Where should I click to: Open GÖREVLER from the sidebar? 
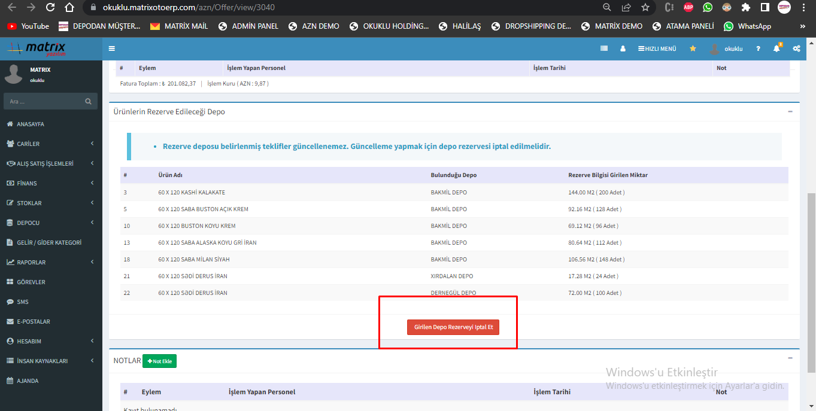coord(31,282)
